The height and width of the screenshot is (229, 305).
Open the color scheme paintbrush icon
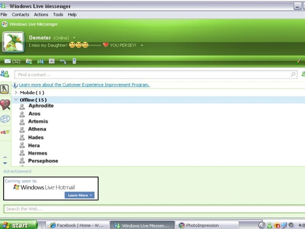(x=299, y=61)
